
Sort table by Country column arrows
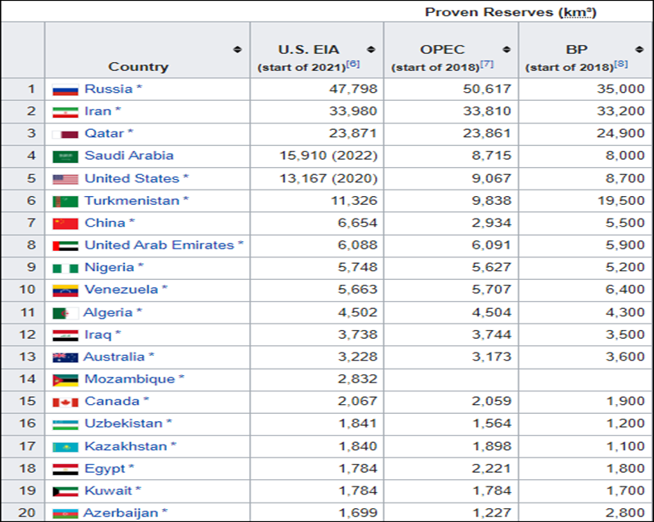pos(237,50)
